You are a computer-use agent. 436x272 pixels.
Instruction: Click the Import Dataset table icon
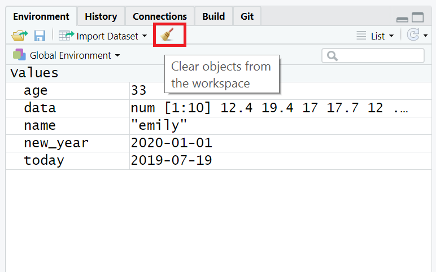(66, 36)
